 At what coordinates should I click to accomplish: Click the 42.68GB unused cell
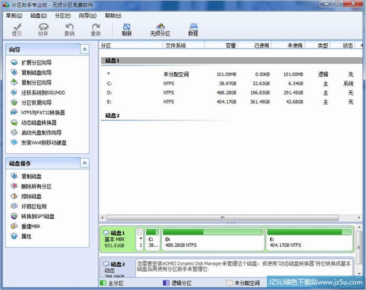(295, 102)
